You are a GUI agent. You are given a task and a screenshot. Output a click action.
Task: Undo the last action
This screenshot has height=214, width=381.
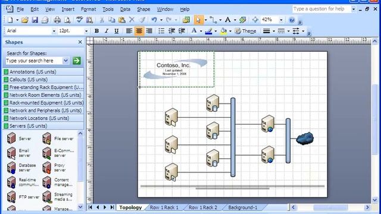(x=154, y=20)
